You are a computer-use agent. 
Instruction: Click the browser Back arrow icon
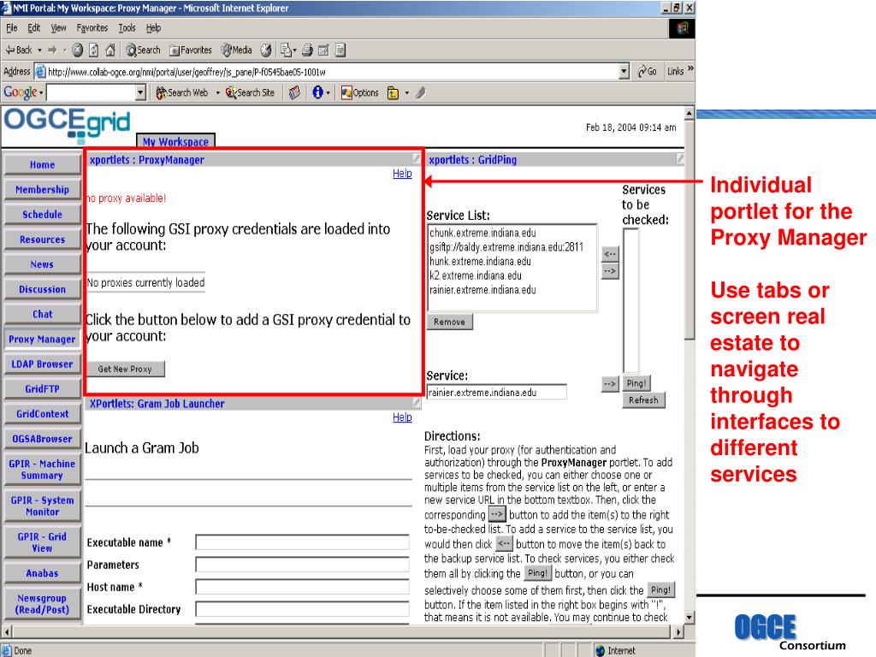(x=10, y=50)
